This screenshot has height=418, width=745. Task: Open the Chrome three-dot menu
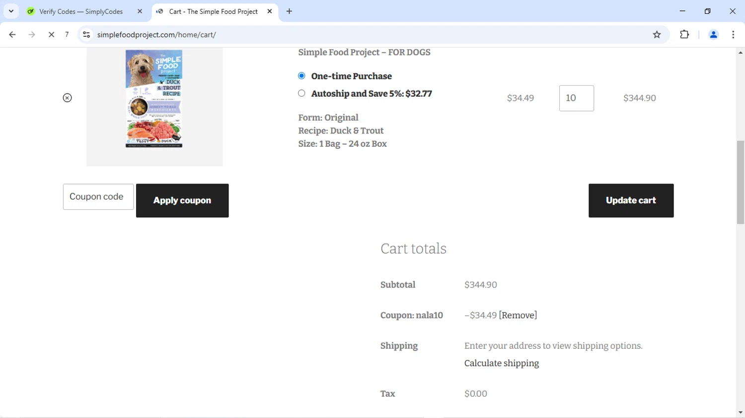(733, 35)
